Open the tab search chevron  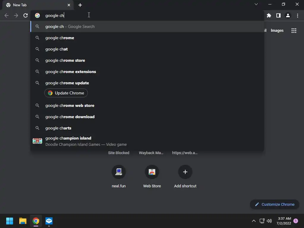pos(256,4)
